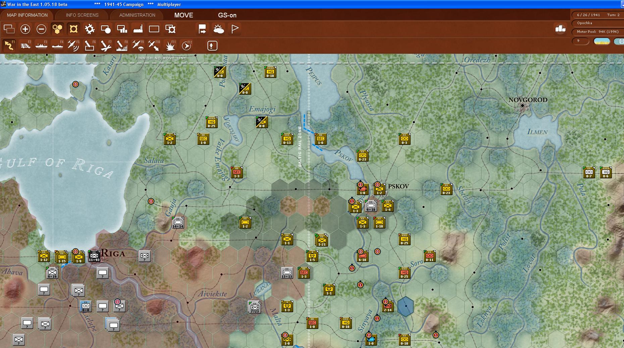Toggle the highlighted unit counters icon
This screenshot has height=348, width=624.
[73, 29]
